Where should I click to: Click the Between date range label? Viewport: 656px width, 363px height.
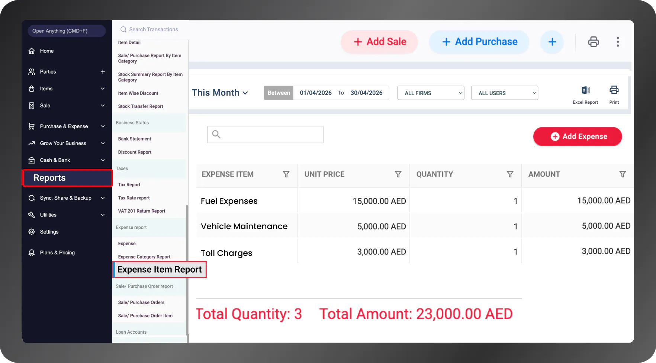coord(279,93)
